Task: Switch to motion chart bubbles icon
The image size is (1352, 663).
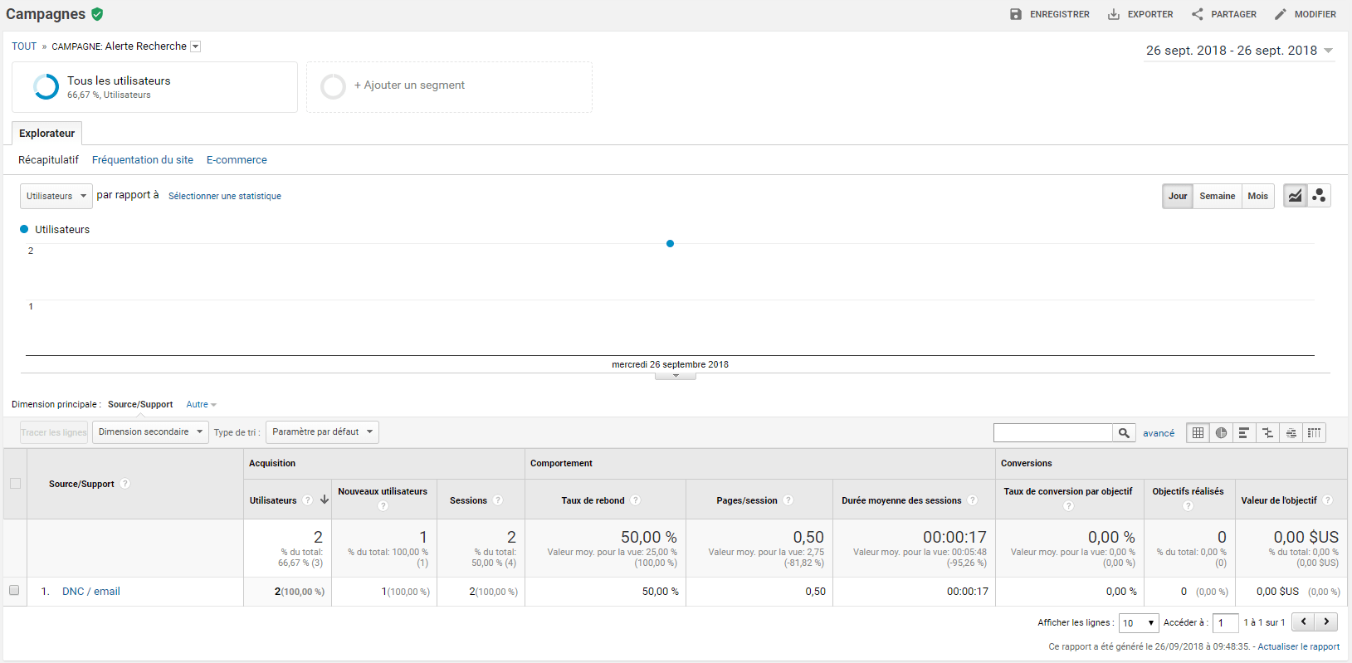Action: coord(1319,196)
